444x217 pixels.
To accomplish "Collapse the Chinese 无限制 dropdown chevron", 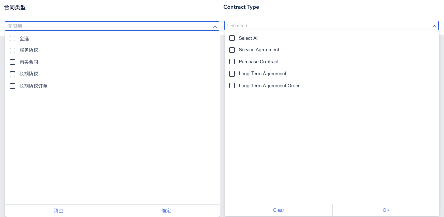I will [x=215, y=26].
